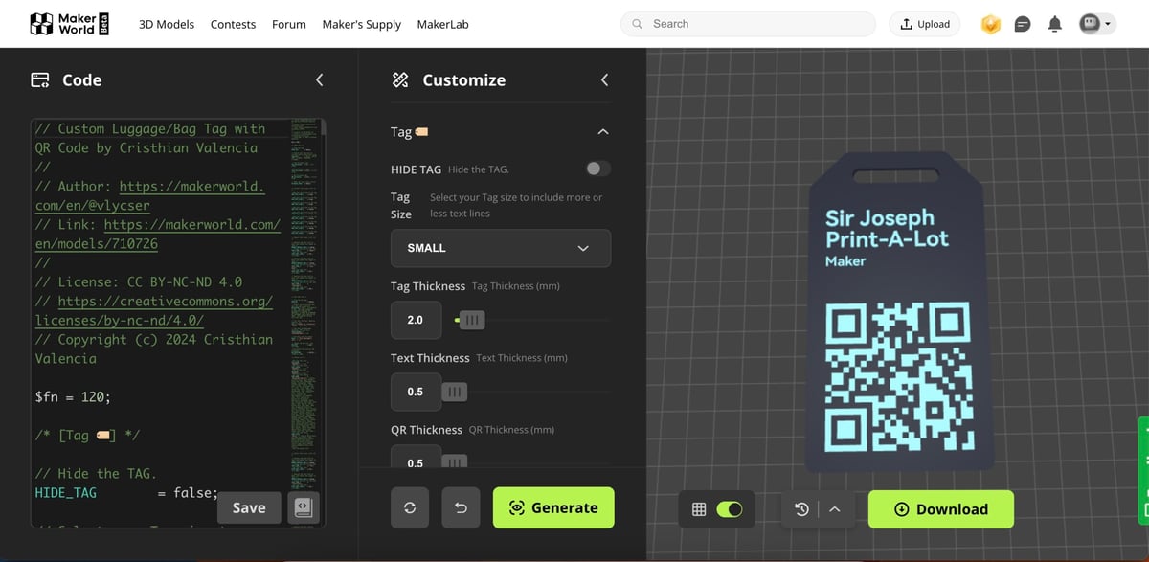This screenshot has height=562, width=1149.
Task: Click the green side tab at right edge
Action: pyautogui.click(x=1143, y=471)
